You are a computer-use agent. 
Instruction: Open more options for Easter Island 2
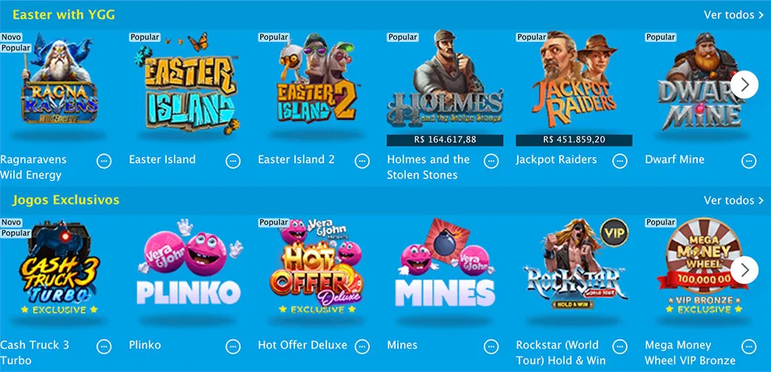tap(362, 160)
